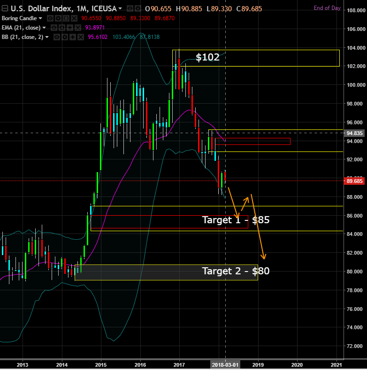View Boring Candle source code braces icon
Screen dimensions: 367x370
[x=66, y=18]
